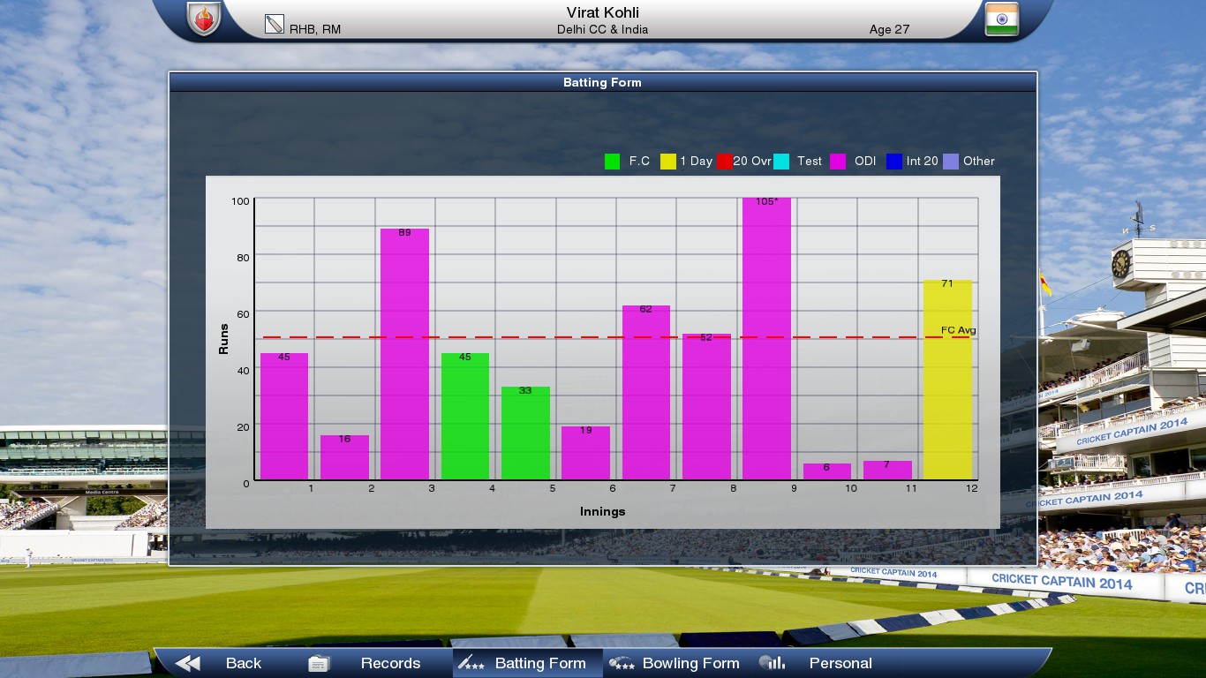Viewport: 1206px width, 678px height.
Task: Click the ODI legend label
Action: 865,162
